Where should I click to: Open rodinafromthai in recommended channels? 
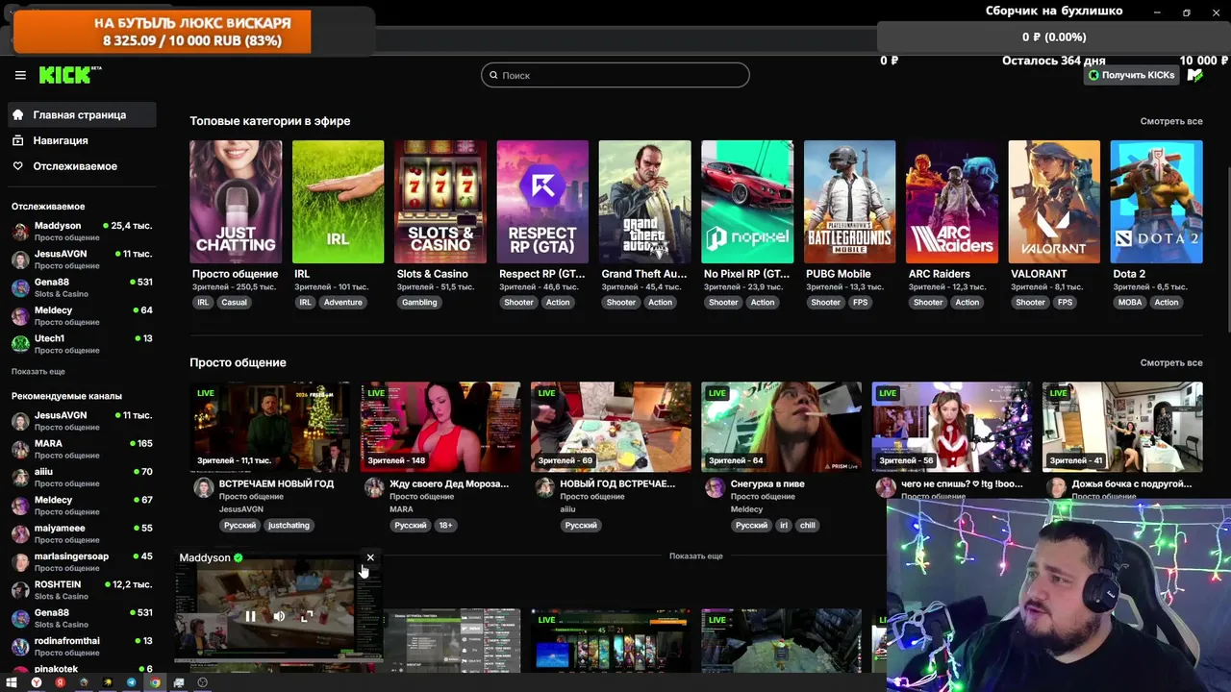coord(81,647)
